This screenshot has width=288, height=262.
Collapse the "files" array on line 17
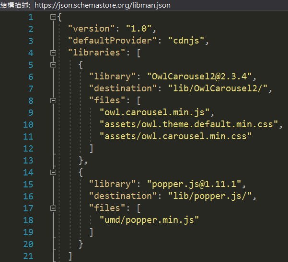(x=53, y=208)
